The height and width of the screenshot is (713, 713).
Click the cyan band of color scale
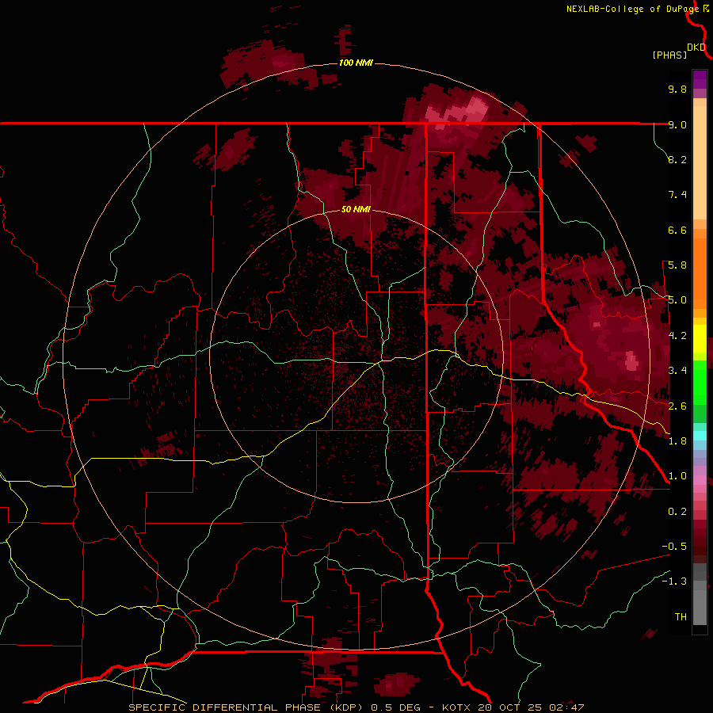(700, 435)
